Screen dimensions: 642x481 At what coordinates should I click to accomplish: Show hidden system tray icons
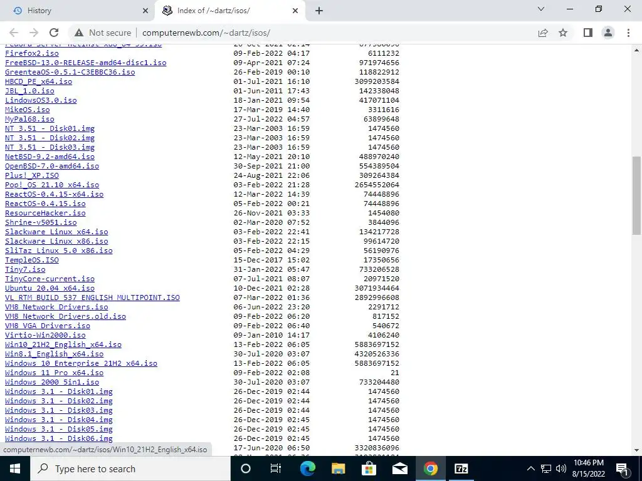530,468
